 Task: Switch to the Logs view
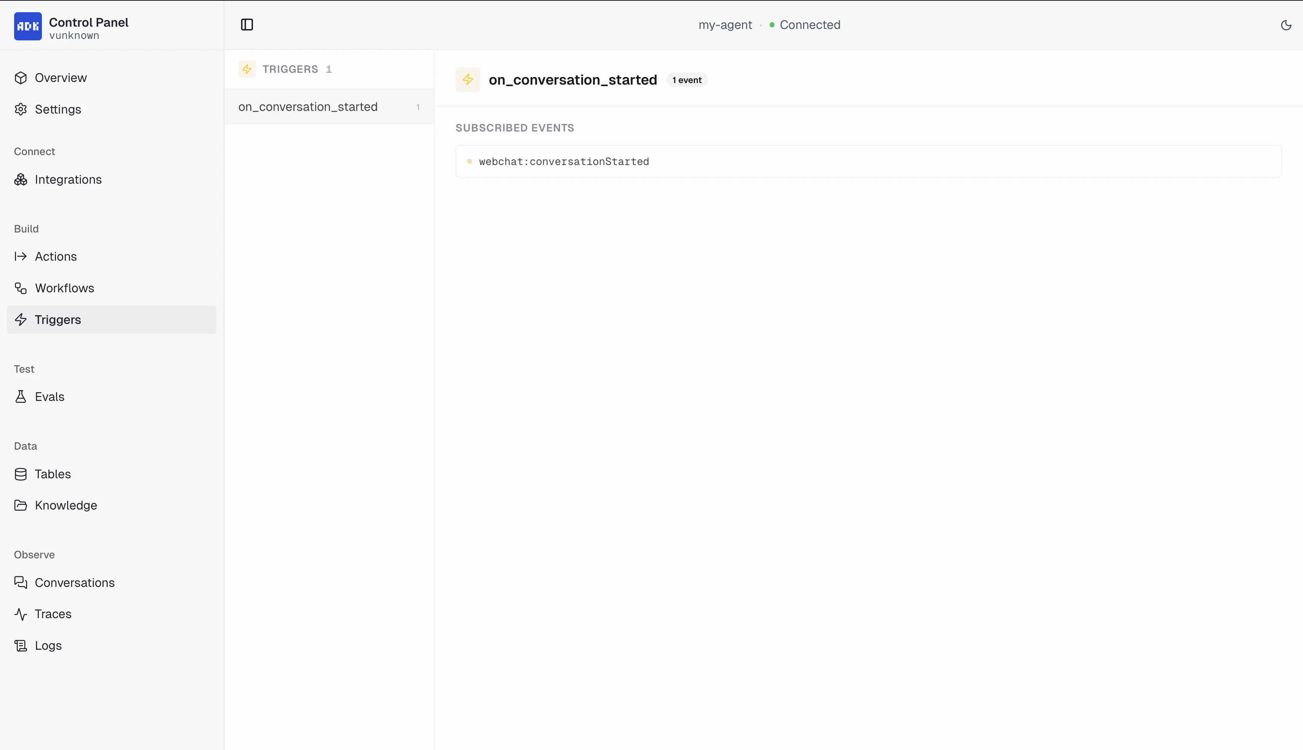coord(48,645)
